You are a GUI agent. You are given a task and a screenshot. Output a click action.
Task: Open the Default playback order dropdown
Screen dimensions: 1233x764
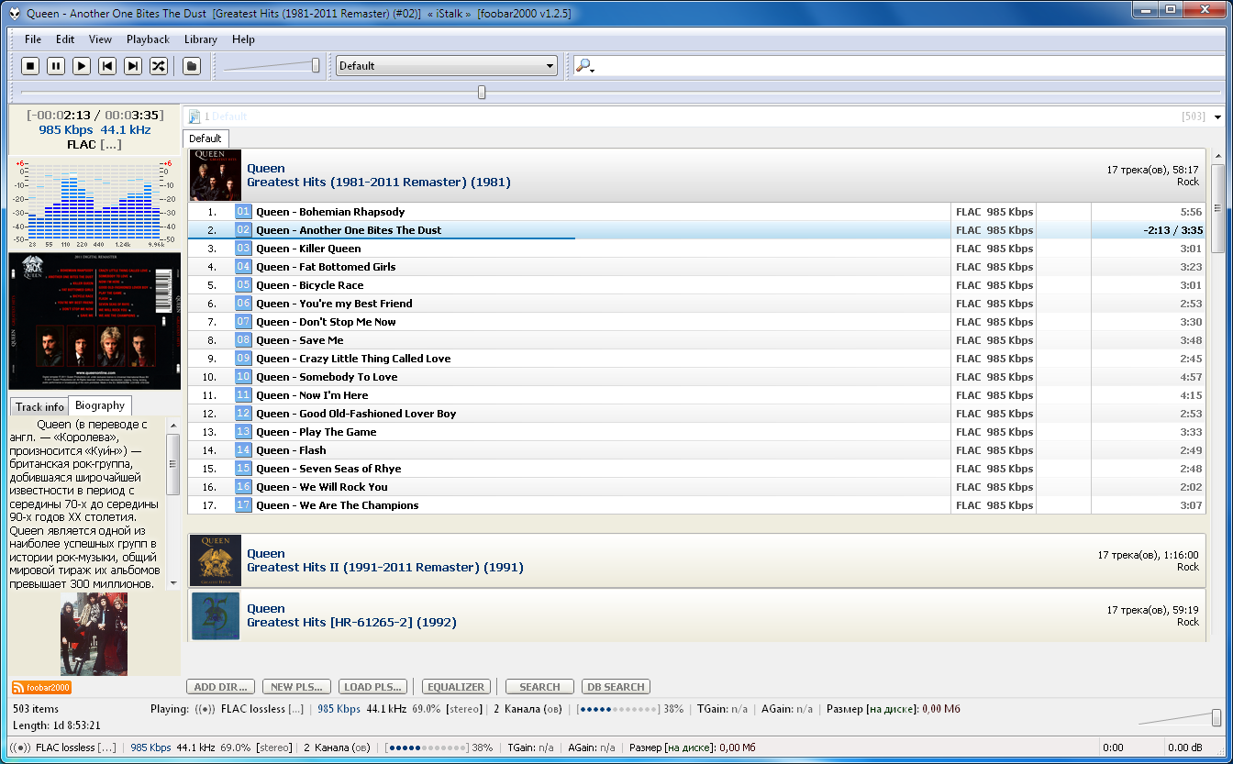(x=447, y=66)
